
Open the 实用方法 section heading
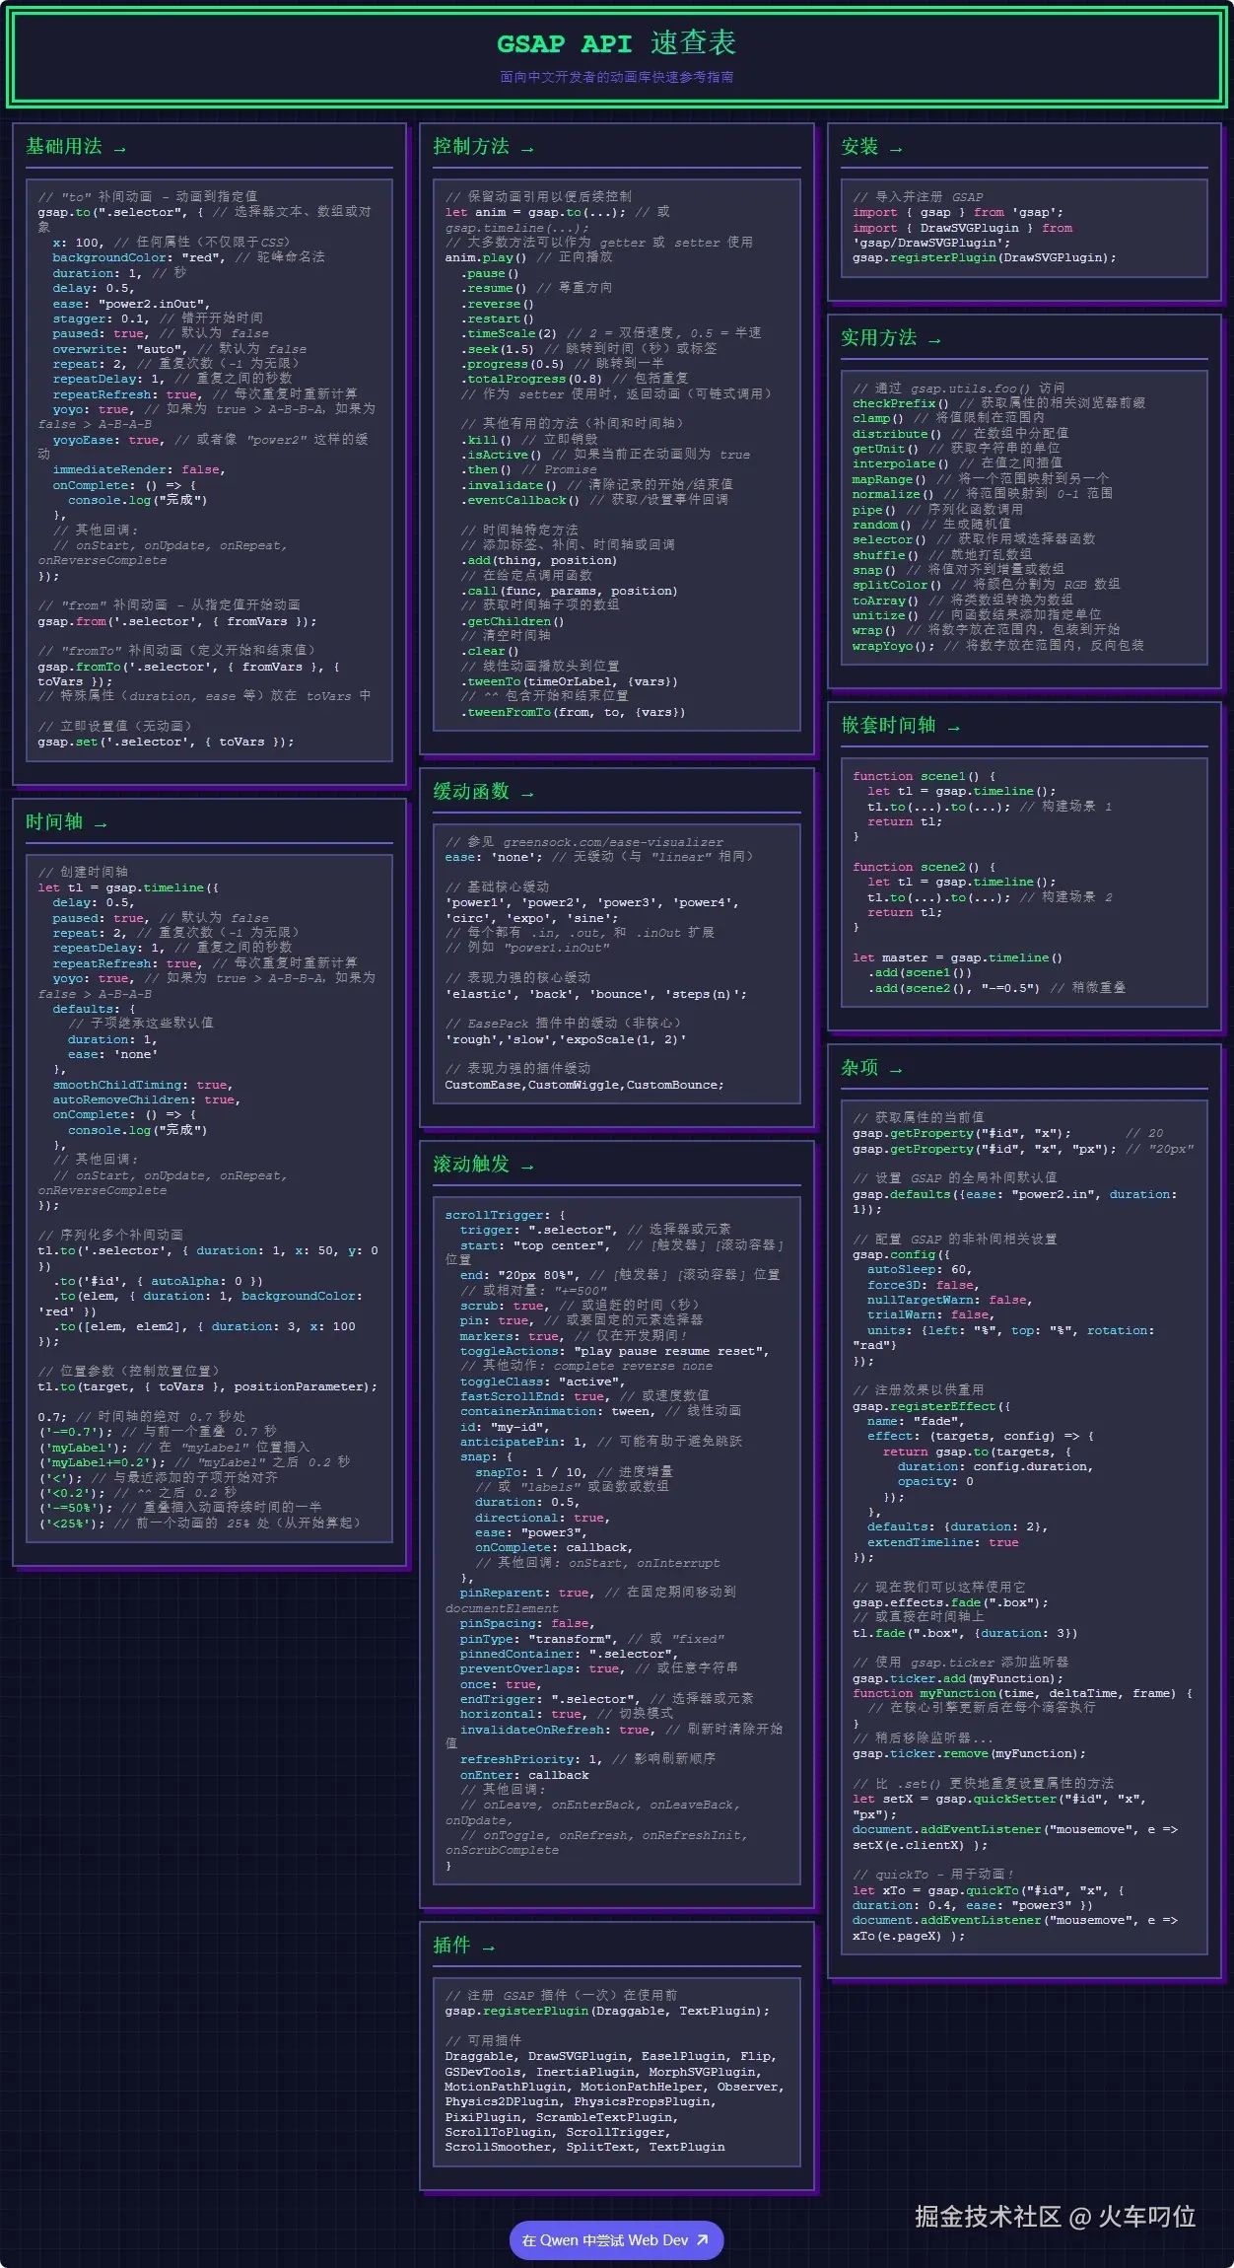pyautogui.click(x=891, y=338)
